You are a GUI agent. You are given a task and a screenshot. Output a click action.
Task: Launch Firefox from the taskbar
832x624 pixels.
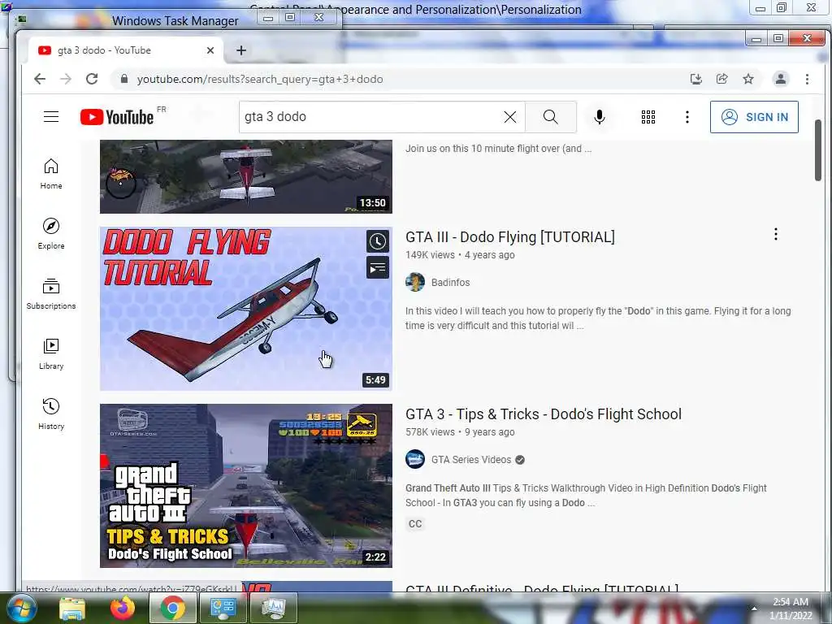point(123,608)
